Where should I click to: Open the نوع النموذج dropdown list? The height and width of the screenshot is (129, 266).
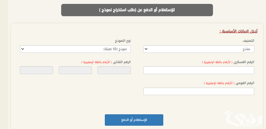point(75,49)
